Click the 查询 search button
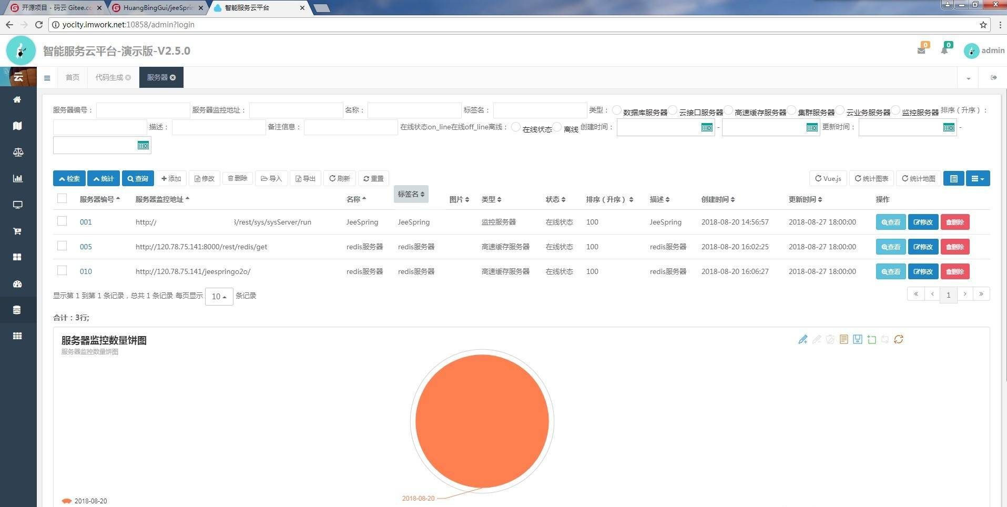This screenshot has width=1007, height=507. point(138,178)
